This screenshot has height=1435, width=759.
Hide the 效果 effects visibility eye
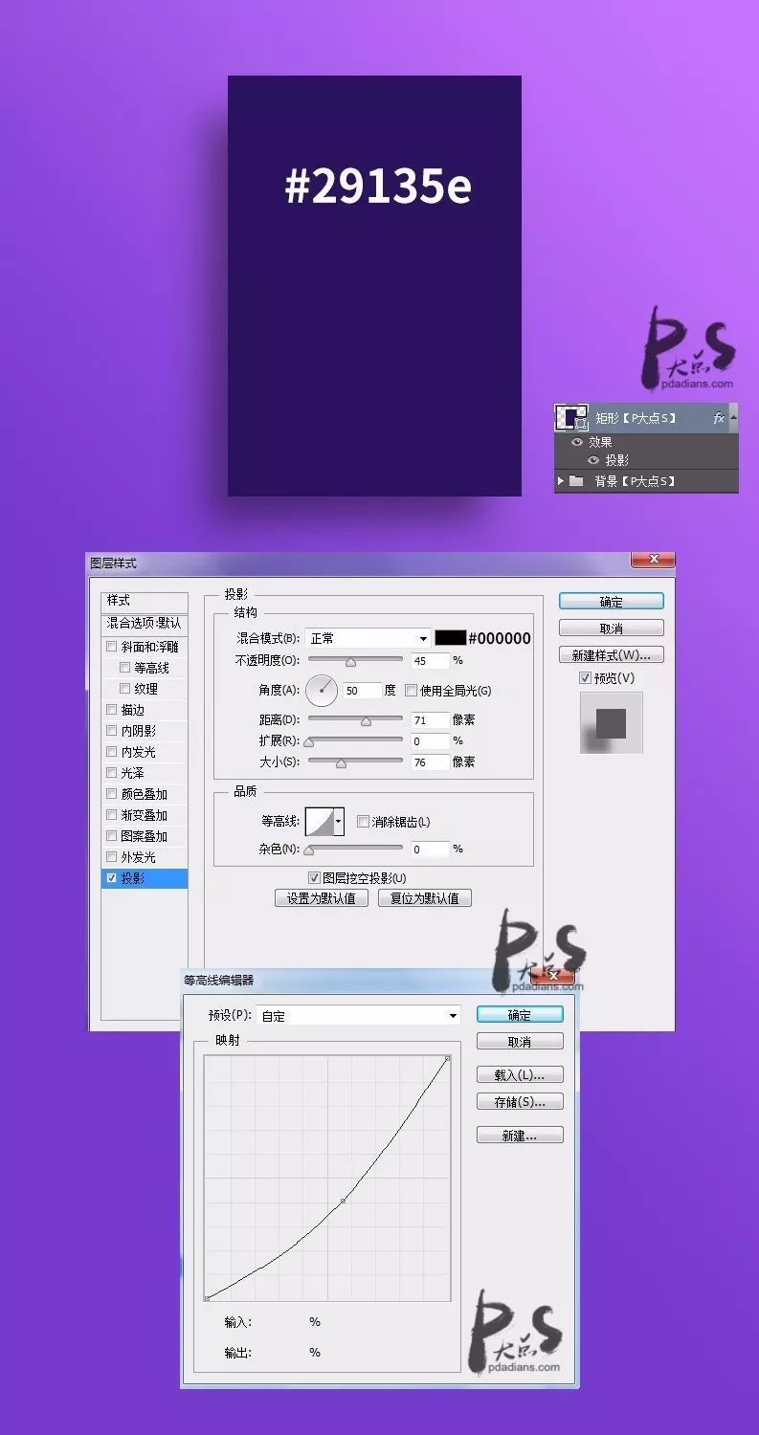click(577, 442)
